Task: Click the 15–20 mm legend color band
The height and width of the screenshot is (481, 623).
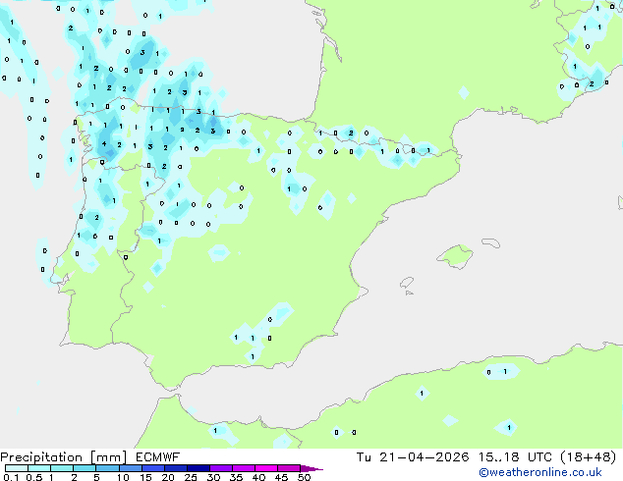Action: click(x=153, y=468)
